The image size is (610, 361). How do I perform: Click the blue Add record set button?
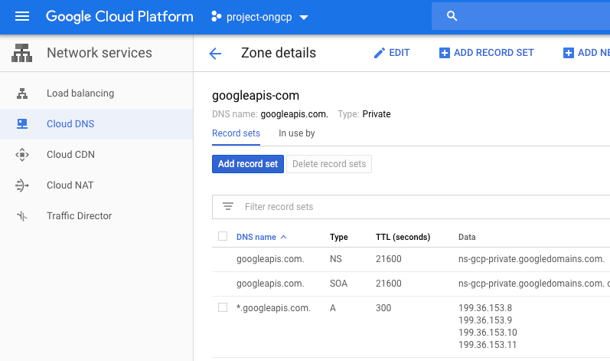[247, 164]
